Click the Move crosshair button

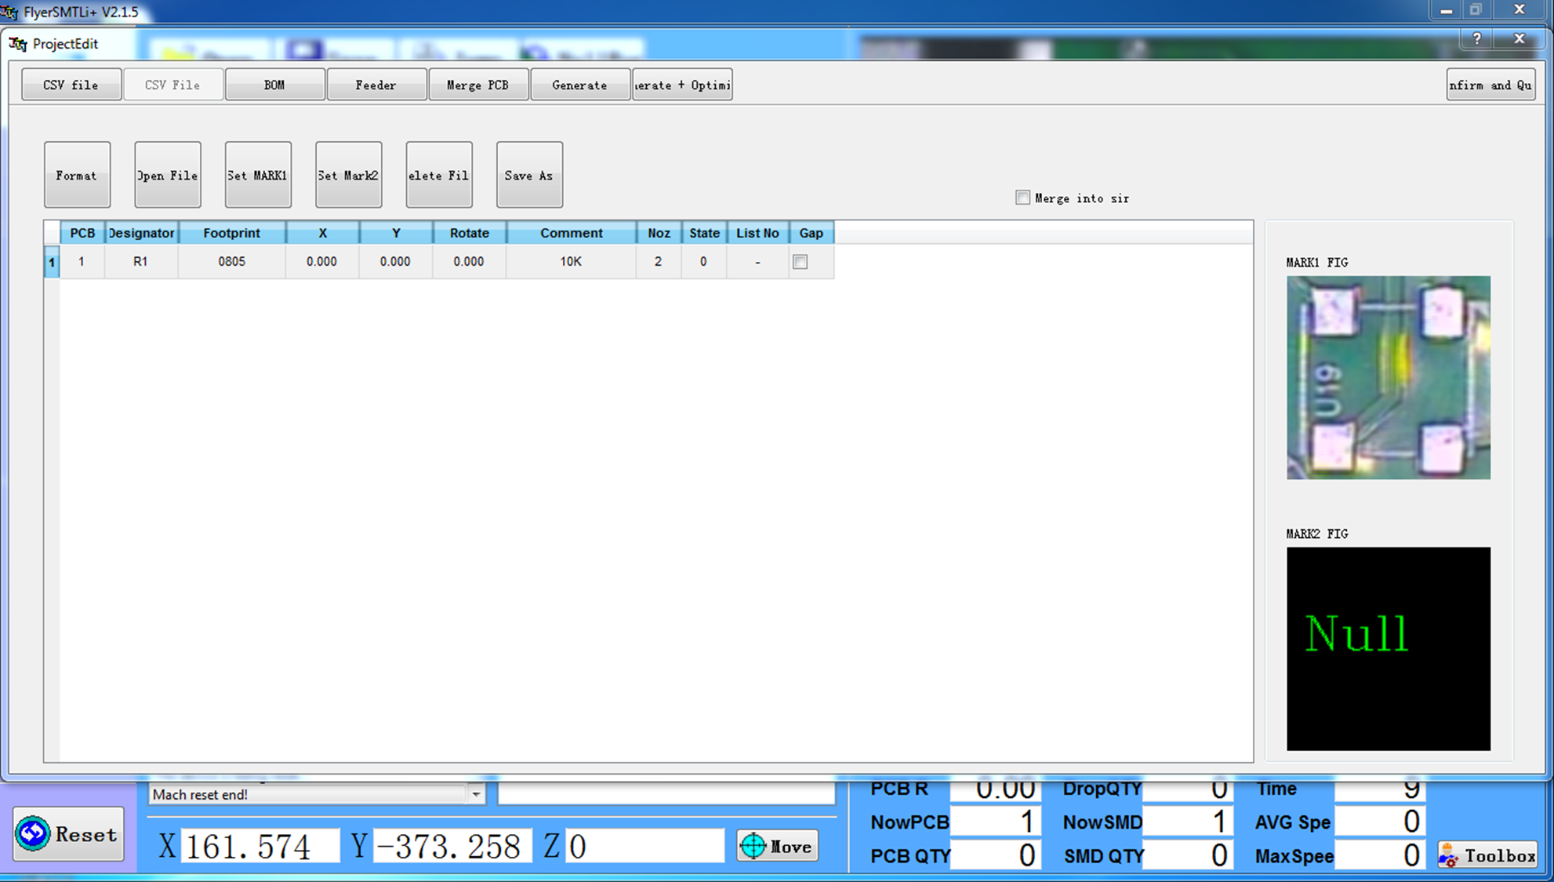777,846
